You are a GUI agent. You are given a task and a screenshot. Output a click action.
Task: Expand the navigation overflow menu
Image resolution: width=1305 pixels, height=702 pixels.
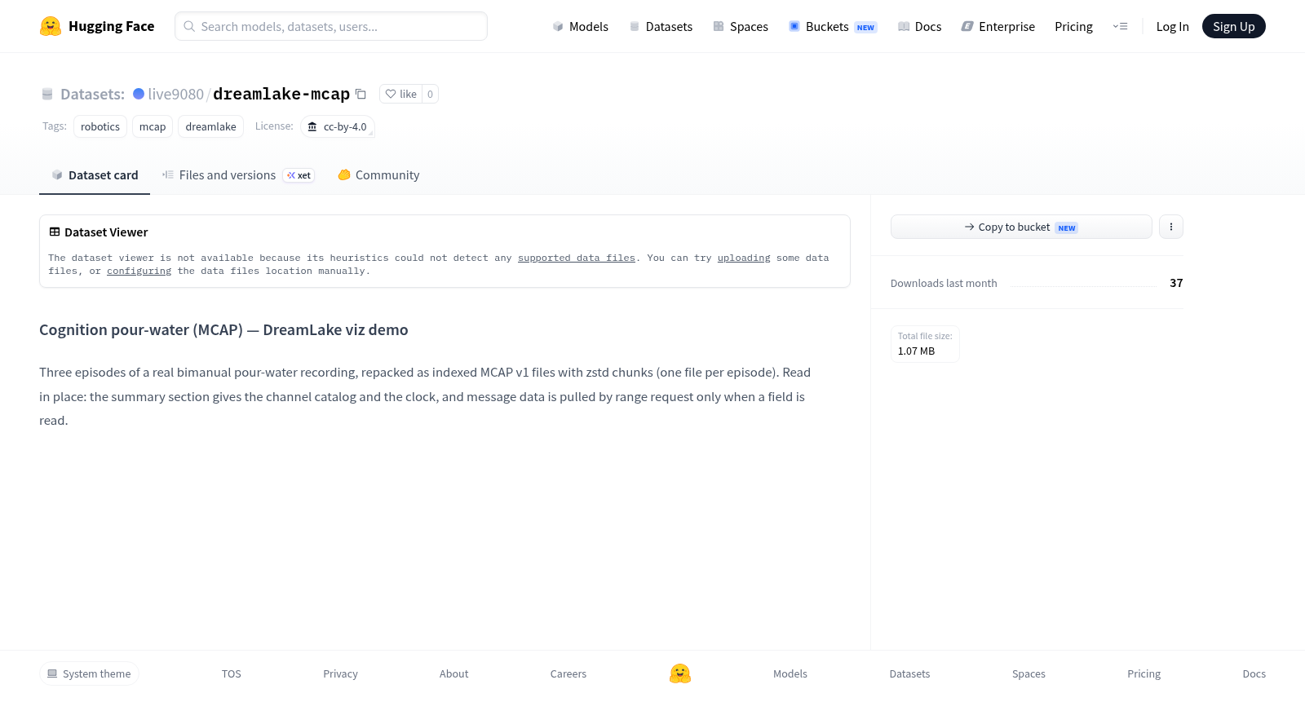tap(1121, 26)
